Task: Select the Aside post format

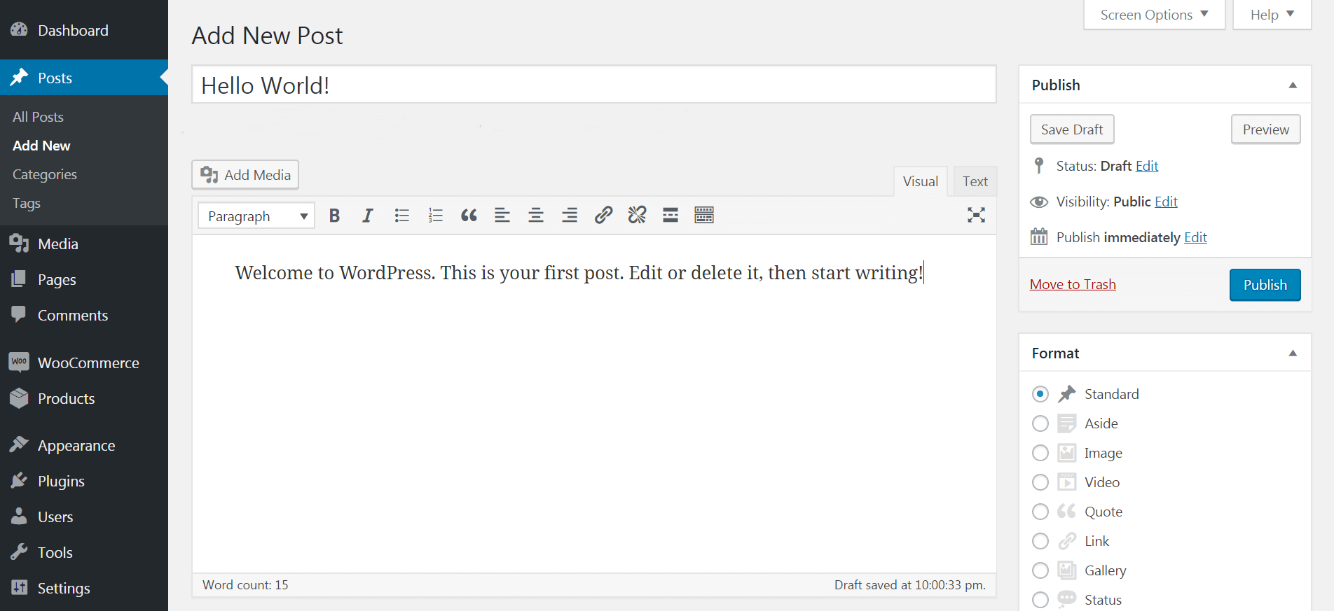Action: coord(1040,423)
